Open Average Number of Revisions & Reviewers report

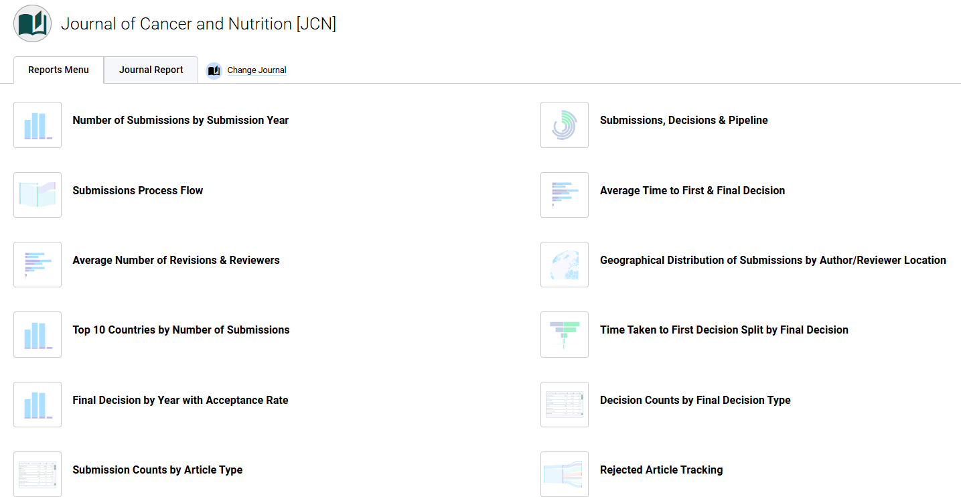point(176,260)
